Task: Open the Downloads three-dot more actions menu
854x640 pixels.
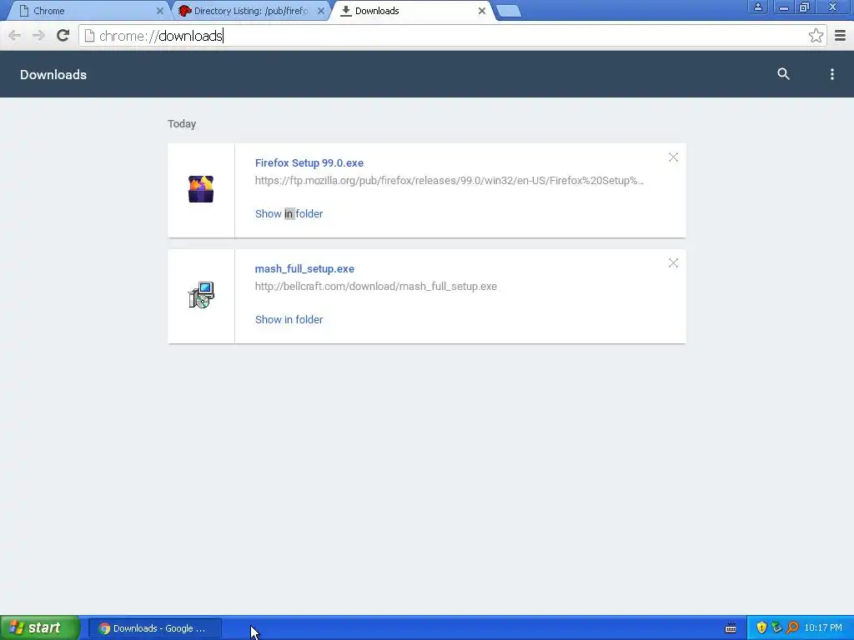Action: point(831,74)
